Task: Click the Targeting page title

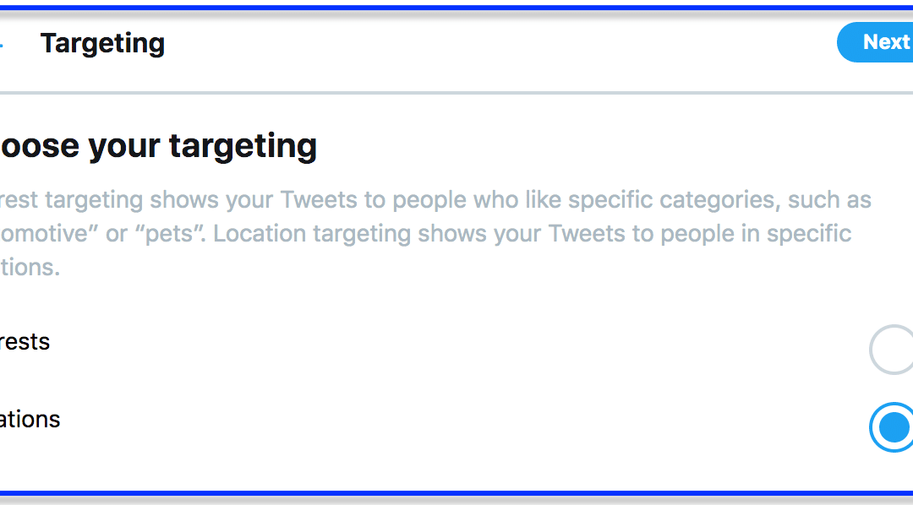Action: click(102, 44)
